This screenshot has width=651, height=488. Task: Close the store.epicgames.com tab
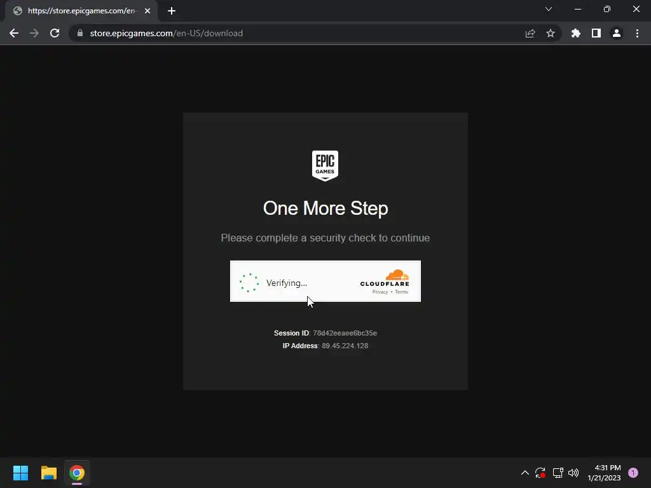click(x=147, y=11)
